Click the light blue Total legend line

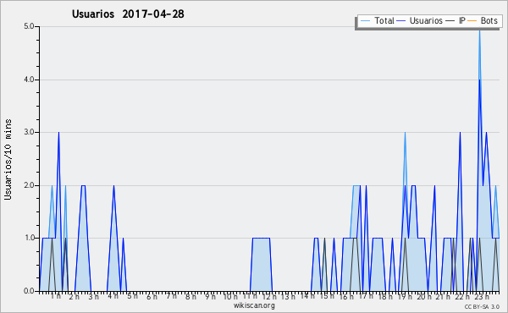(x=365, y=21)
